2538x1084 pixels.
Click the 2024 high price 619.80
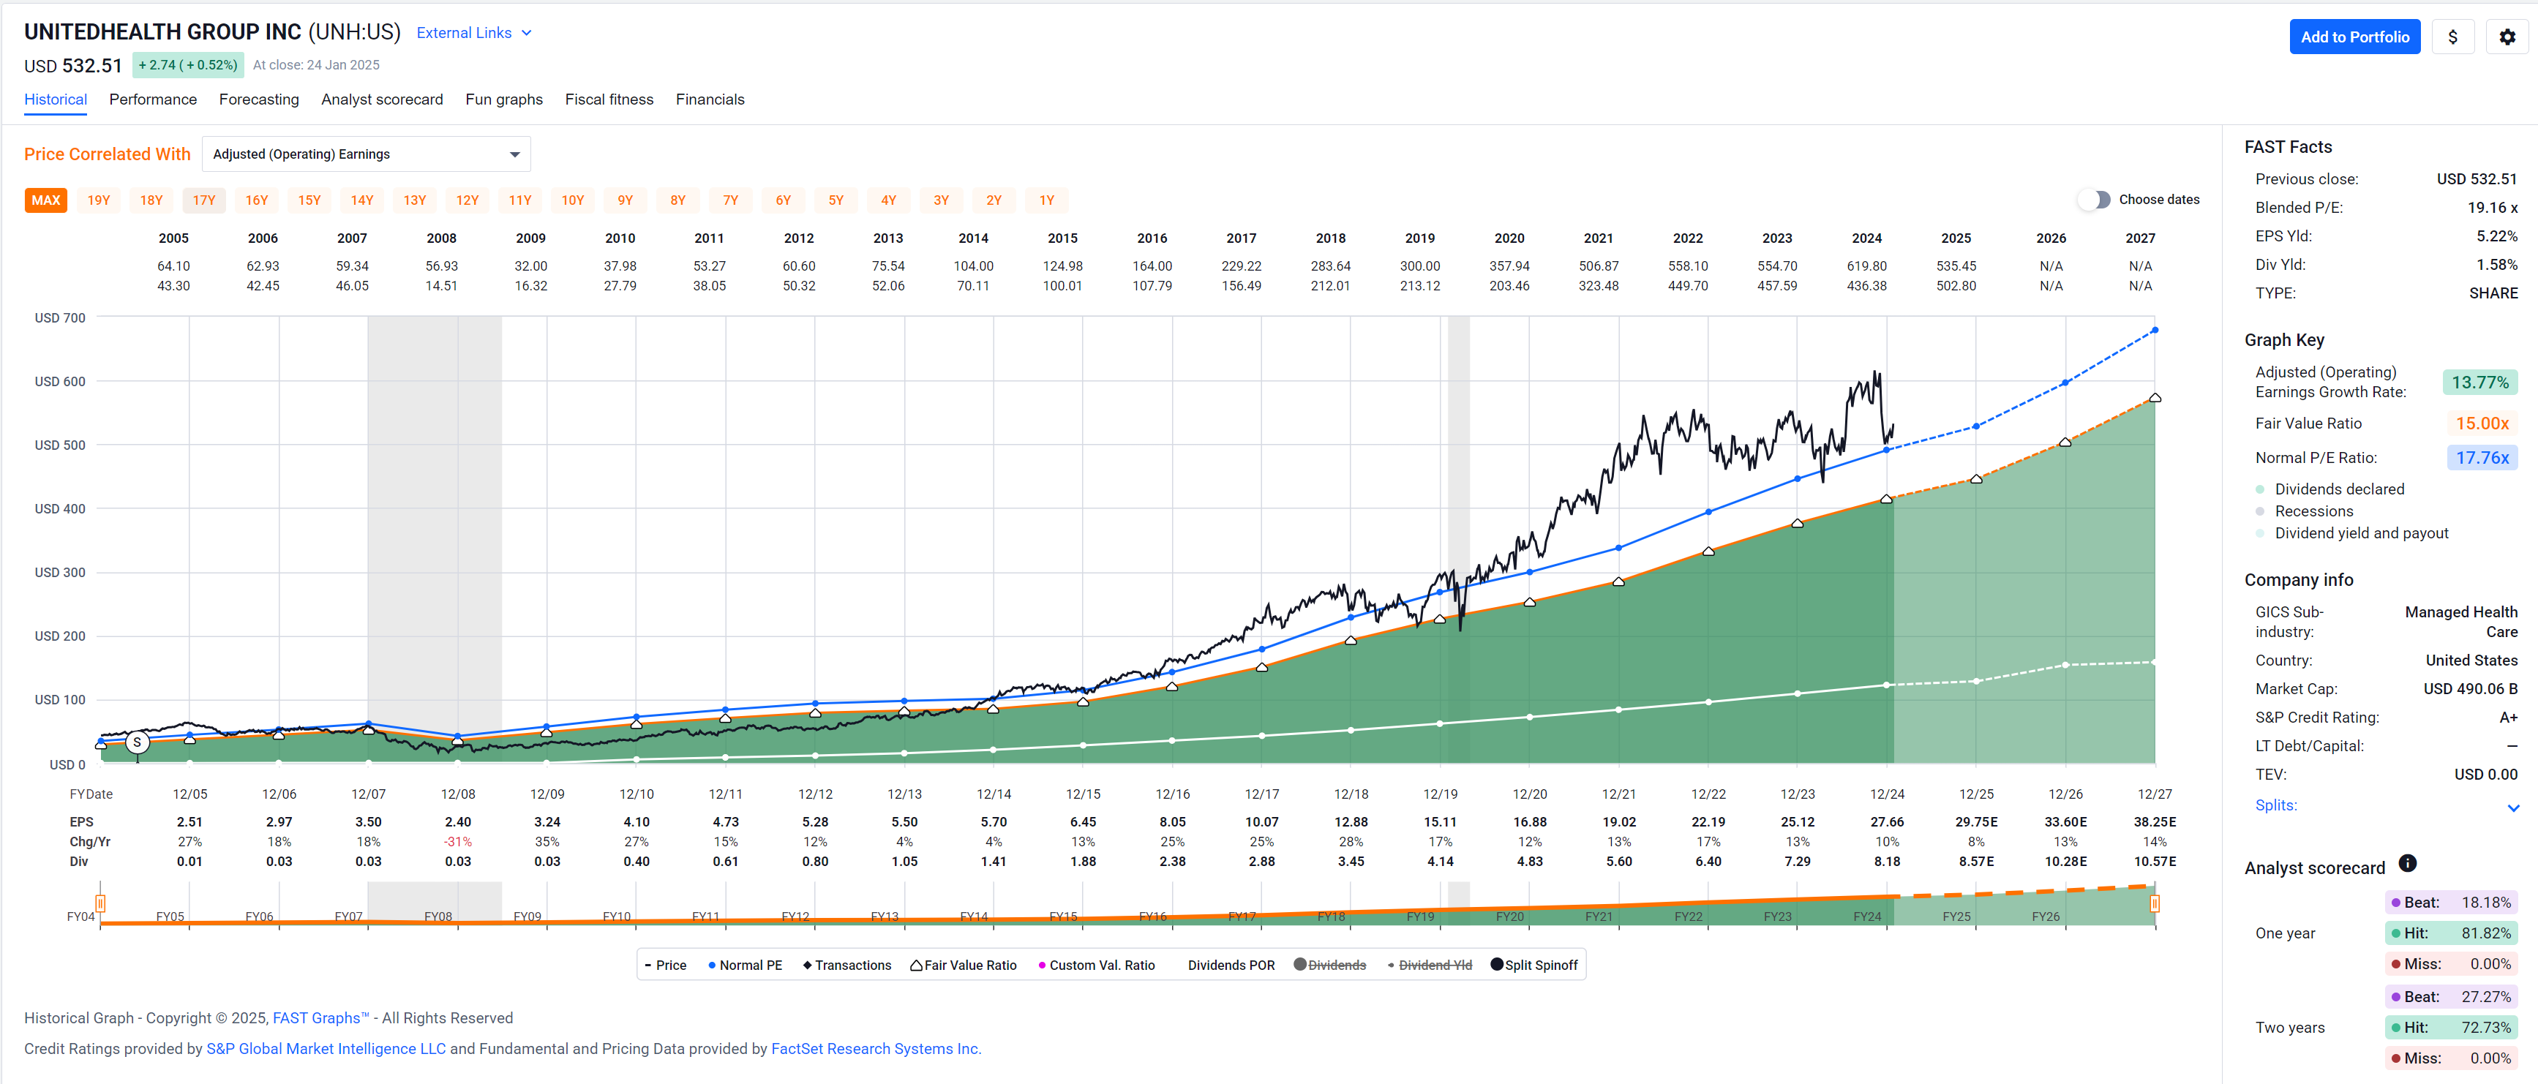[1866, 266]
